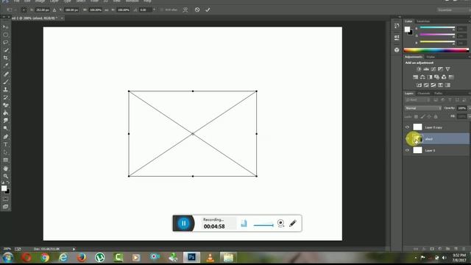Switch to the Styles tab
Image resolution: width=471 pixels, height=265 pixels.
(x=431, y=57)
